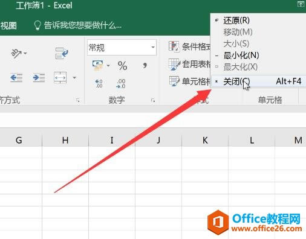Apply the Comma Style icon
The height and width of the screenshot is (239, 306).
[145, 65]
